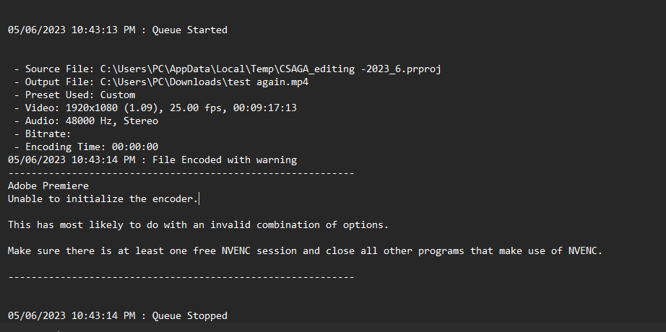
Task: Click the Encoding Time 00:00:00 value
Action: 134,147
